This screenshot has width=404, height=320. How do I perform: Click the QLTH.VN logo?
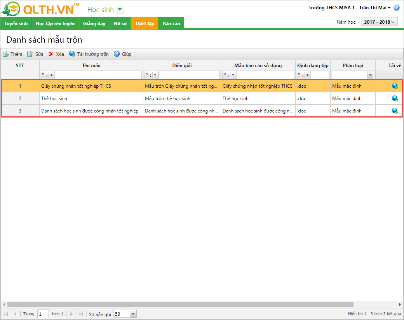[40, 9]
